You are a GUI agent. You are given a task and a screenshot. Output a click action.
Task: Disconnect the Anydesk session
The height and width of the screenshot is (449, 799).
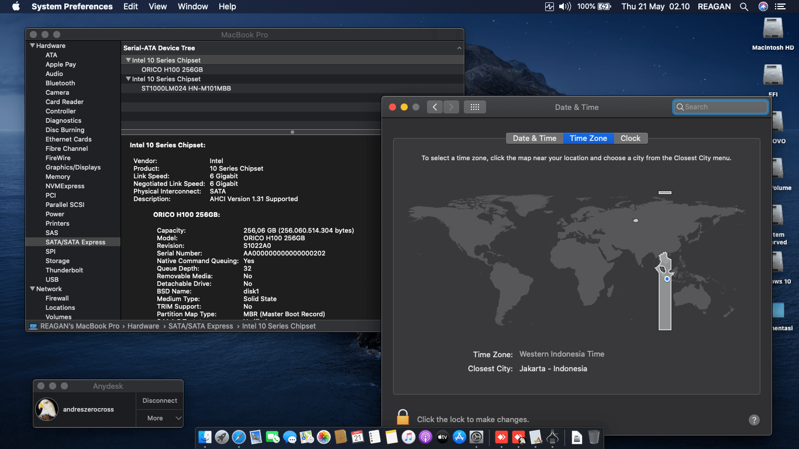pos(160,400)
